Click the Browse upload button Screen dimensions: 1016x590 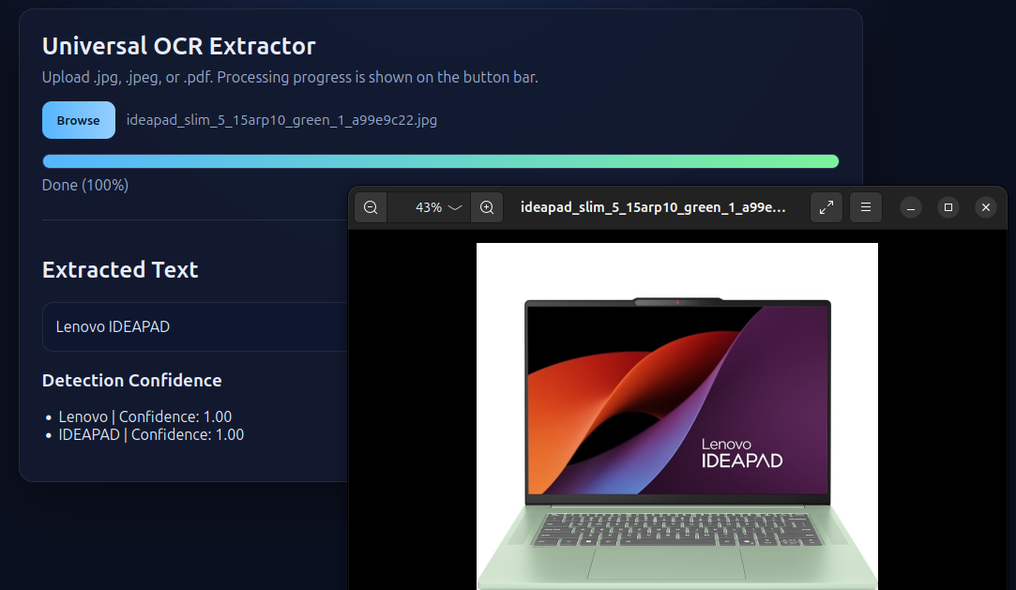click(79, 120)
